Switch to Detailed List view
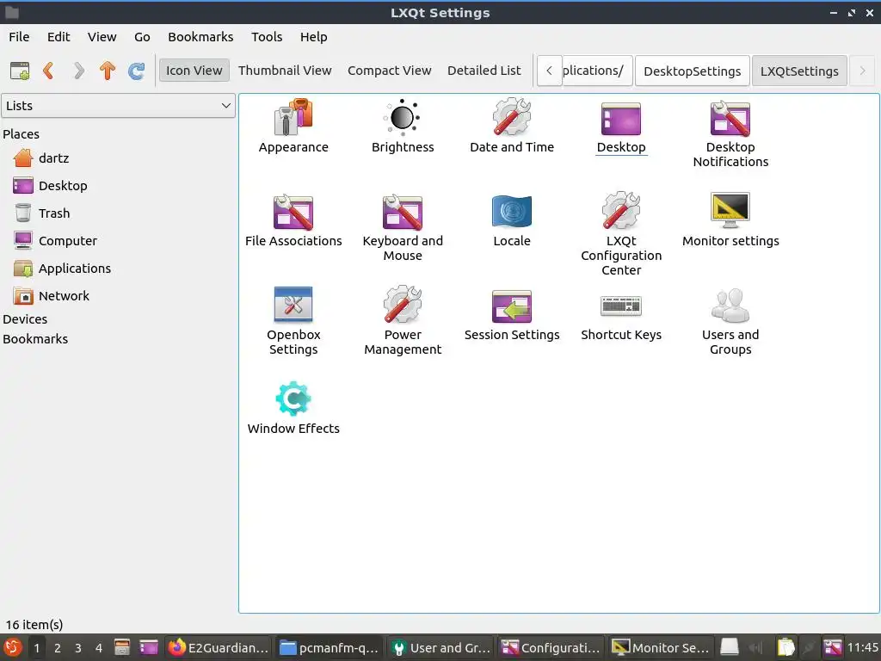This screenshot has height=661, width=881. 484,71
